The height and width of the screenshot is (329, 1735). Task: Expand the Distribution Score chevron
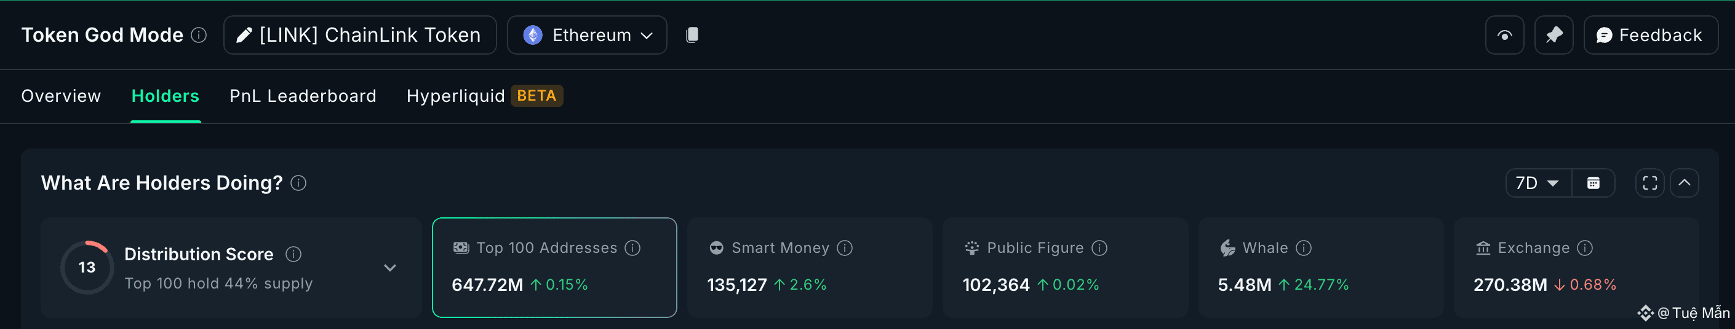390,268
